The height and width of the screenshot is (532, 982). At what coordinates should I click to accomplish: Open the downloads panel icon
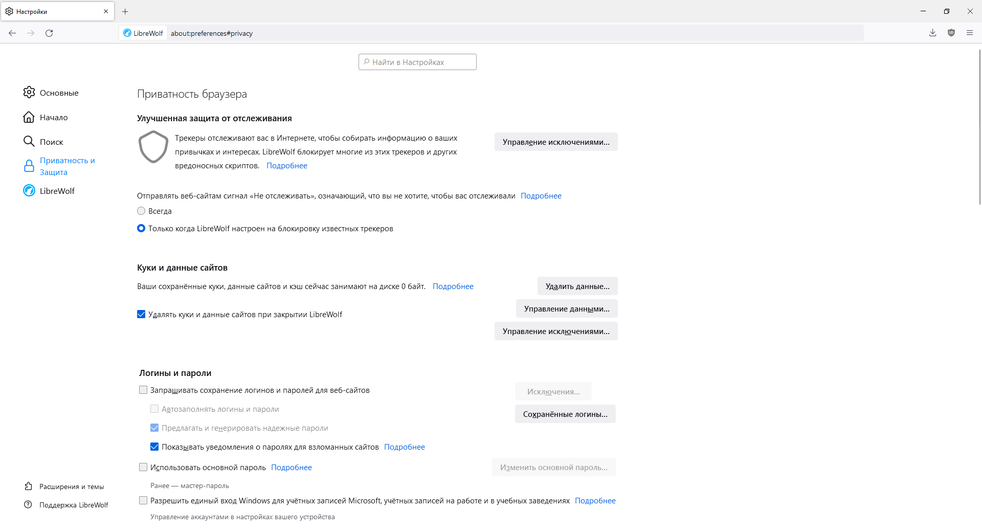[x=932, y=33]
